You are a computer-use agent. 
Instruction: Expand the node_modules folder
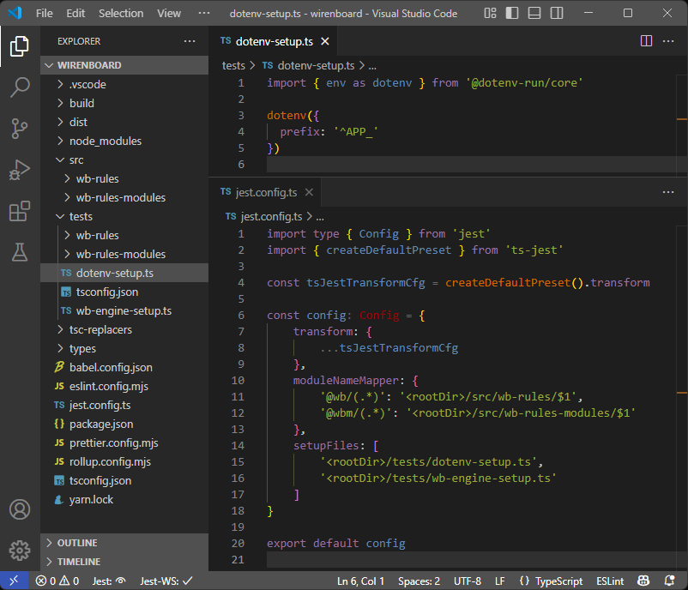(105, 141)
